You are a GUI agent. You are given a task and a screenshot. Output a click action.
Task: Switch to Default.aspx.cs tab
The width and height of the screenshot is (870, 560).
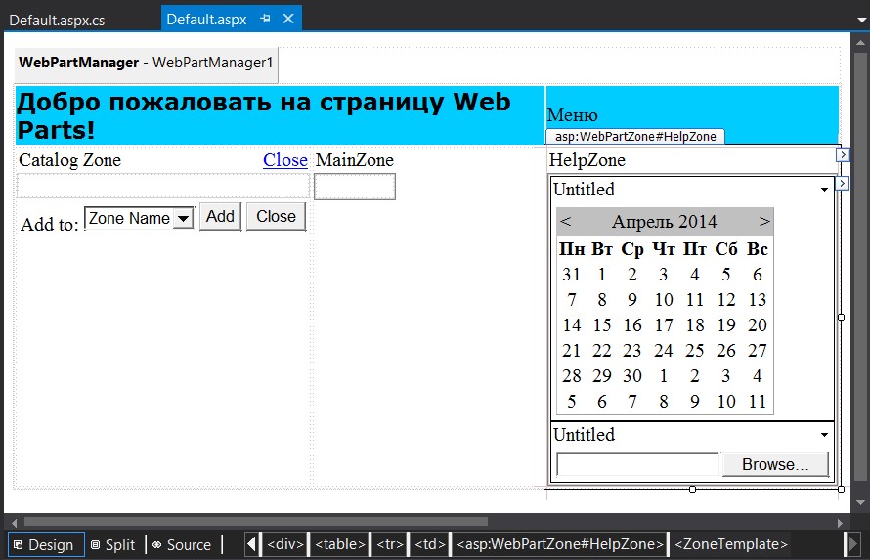(x=57, y=21)
